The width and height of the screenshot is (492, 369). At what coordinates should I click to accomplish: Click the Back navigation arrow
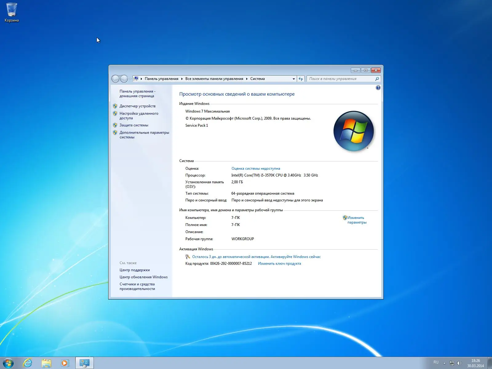116,79
